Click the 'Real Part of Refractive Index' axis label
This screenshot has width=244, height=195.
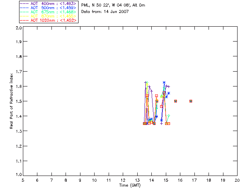11,101
